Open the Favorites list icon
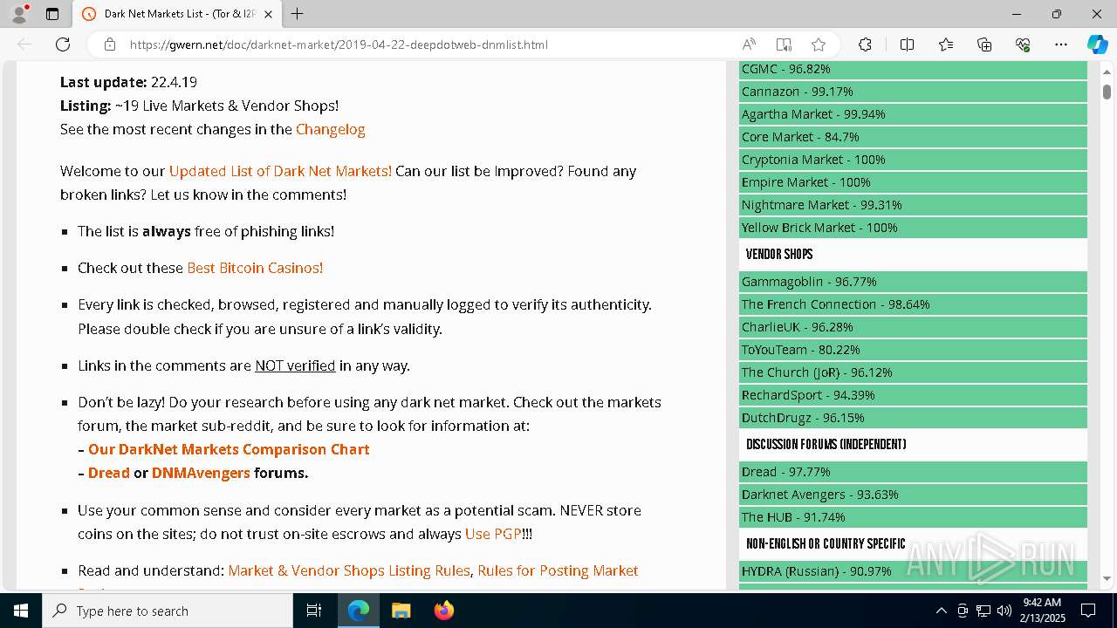 (x=946, y=44)
